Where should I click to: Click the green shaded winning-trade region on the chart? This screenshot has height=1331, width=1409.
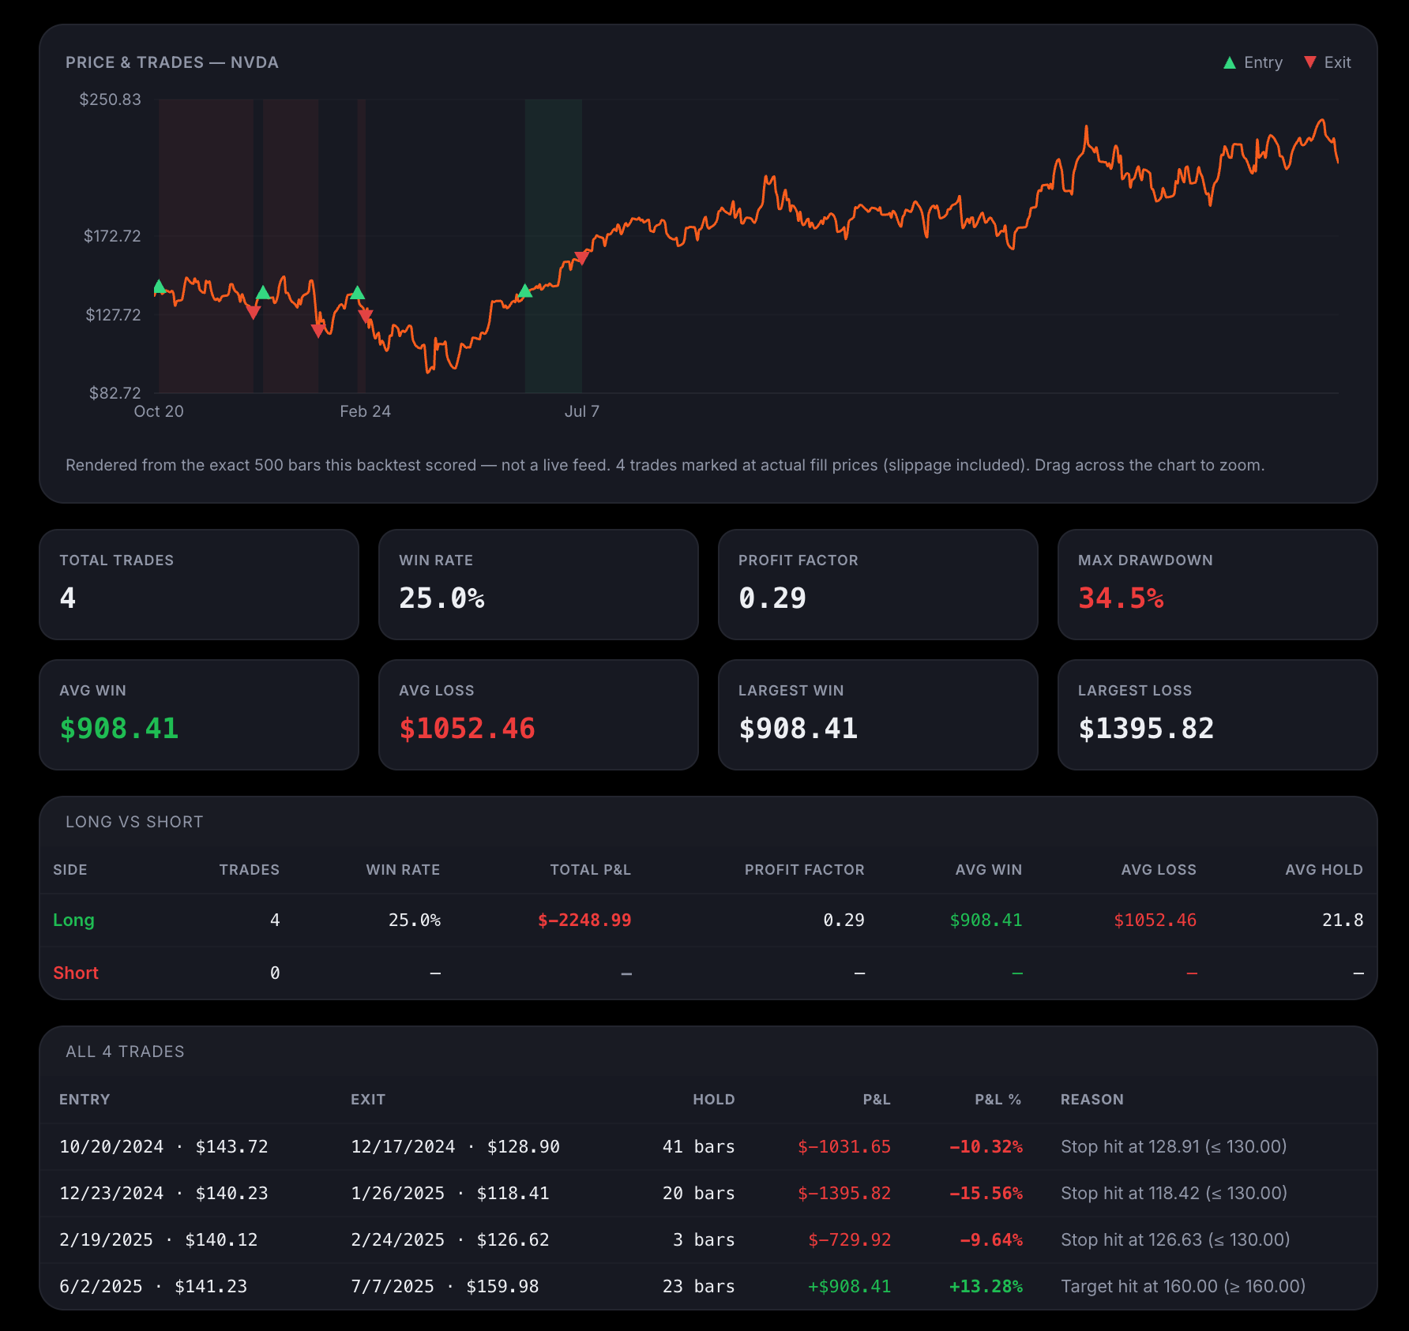click(554, 246)
